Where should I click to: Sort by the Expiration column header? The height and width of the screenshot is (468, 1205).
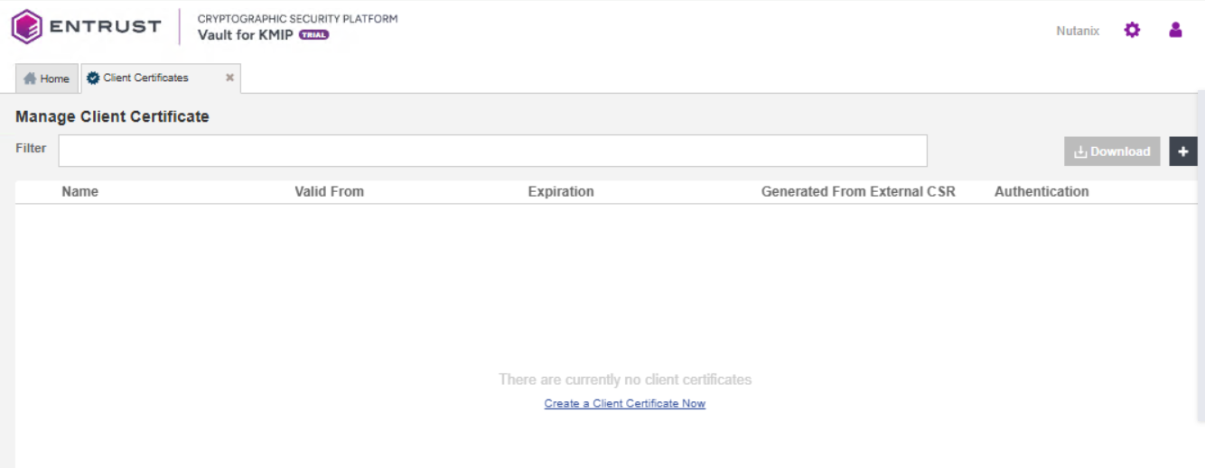pos(561,191)
